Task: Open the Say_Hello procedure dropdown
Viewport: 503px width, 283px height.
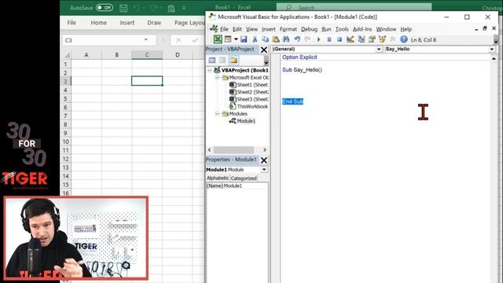Action: (492, 49)
